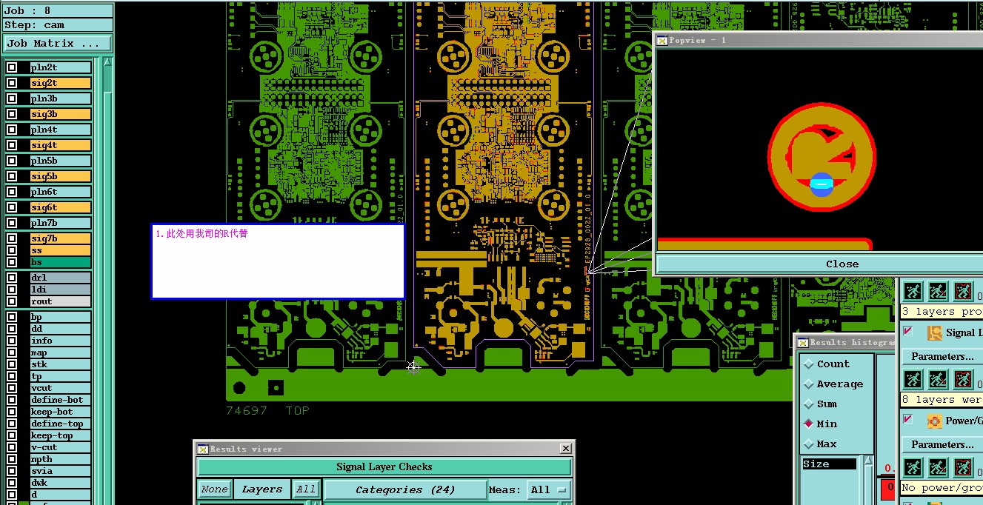
Task: Open Categories (24) list
Action: tap(404, 489)
